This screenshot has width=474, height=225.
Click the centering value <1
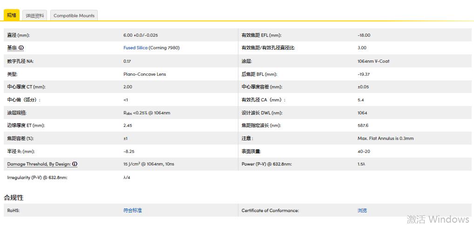125,99
